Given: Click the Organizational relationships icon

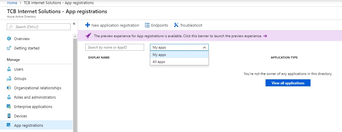Looking at the screenshot, I should 9,88.
